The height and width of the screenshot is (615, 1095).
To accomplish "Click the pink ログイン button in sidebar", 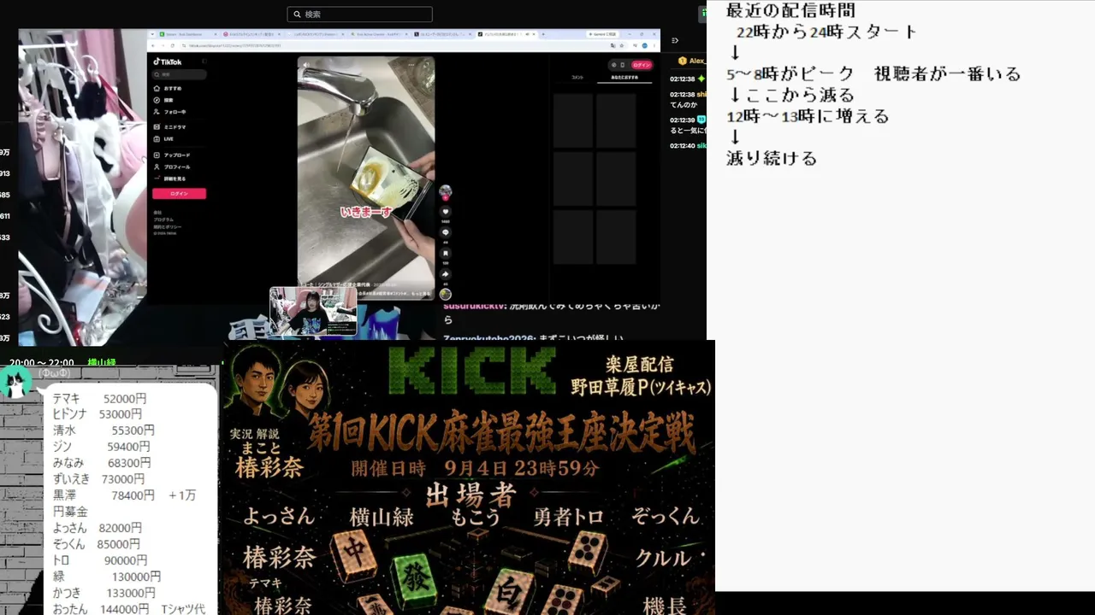I will point(179,194).
